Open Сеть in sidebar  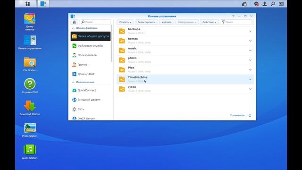(x=91, y=109)
